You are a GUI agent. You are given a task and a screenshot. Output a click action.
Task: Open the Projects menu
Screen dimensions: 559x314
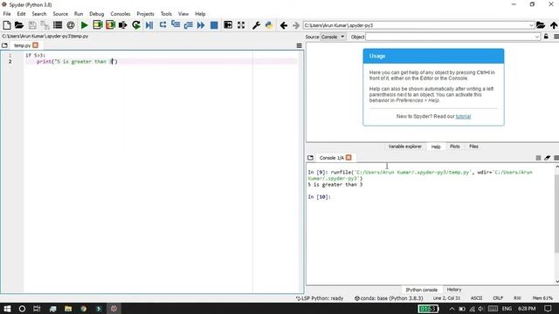pos(146,14)
